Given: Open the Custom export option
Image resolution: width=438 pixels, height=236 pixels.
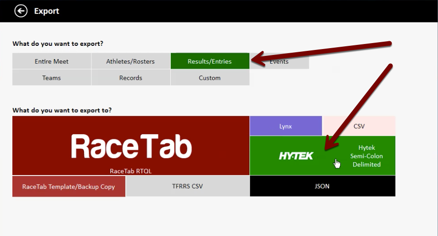Looking at the screenshot, I should (x=210, y=77).
